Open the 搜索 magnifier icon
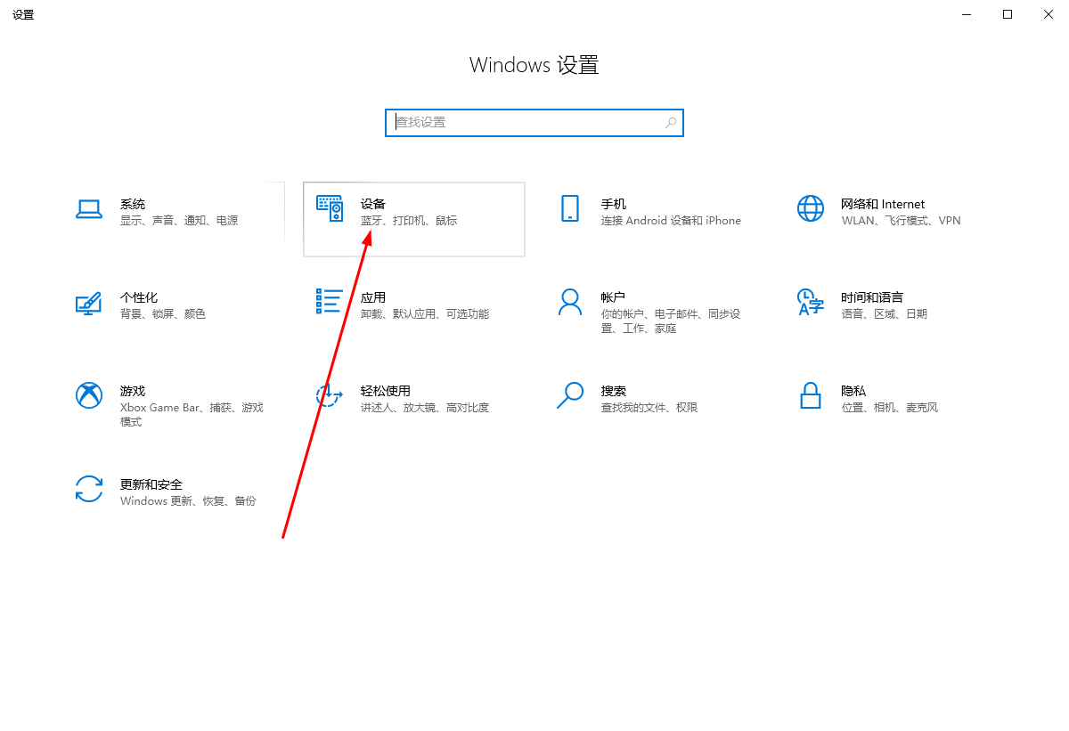1069x731 pixels. pyautogui.click(x=570, y=395)
